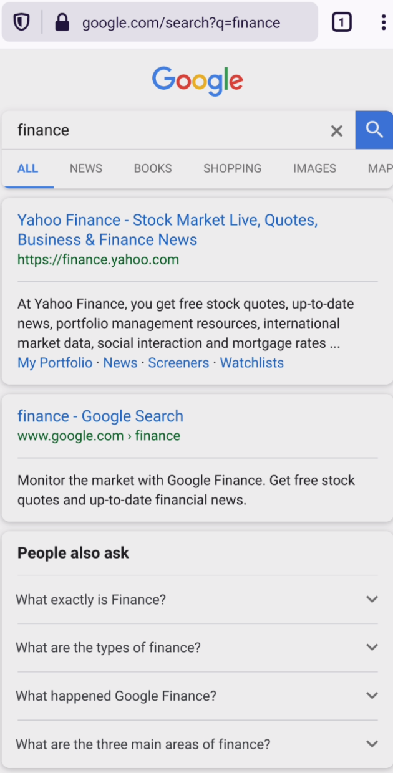Switch to the IMAGES search tab
The height and width of the screenshot is (773, 393).
coord(314,168)
